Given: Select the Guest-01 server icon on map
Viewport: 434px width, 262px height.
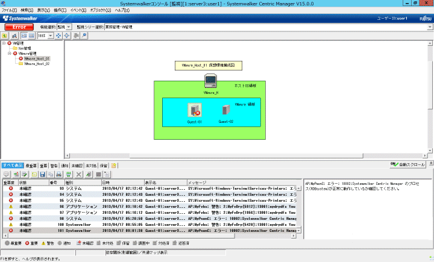Looking at the screenshot, I should pos(195,110).
